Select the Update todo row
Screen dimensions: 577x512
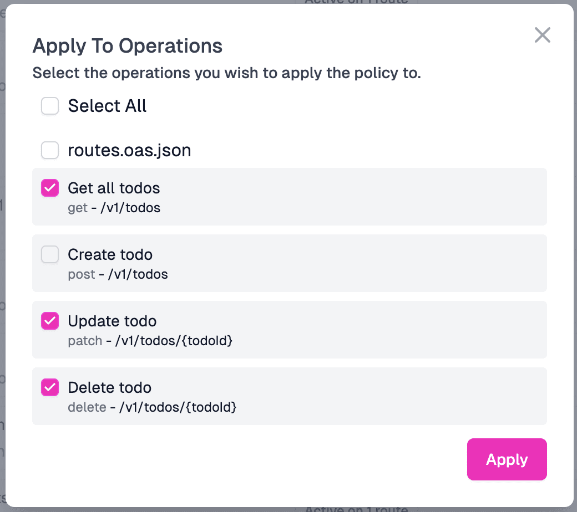click(288, 330)
